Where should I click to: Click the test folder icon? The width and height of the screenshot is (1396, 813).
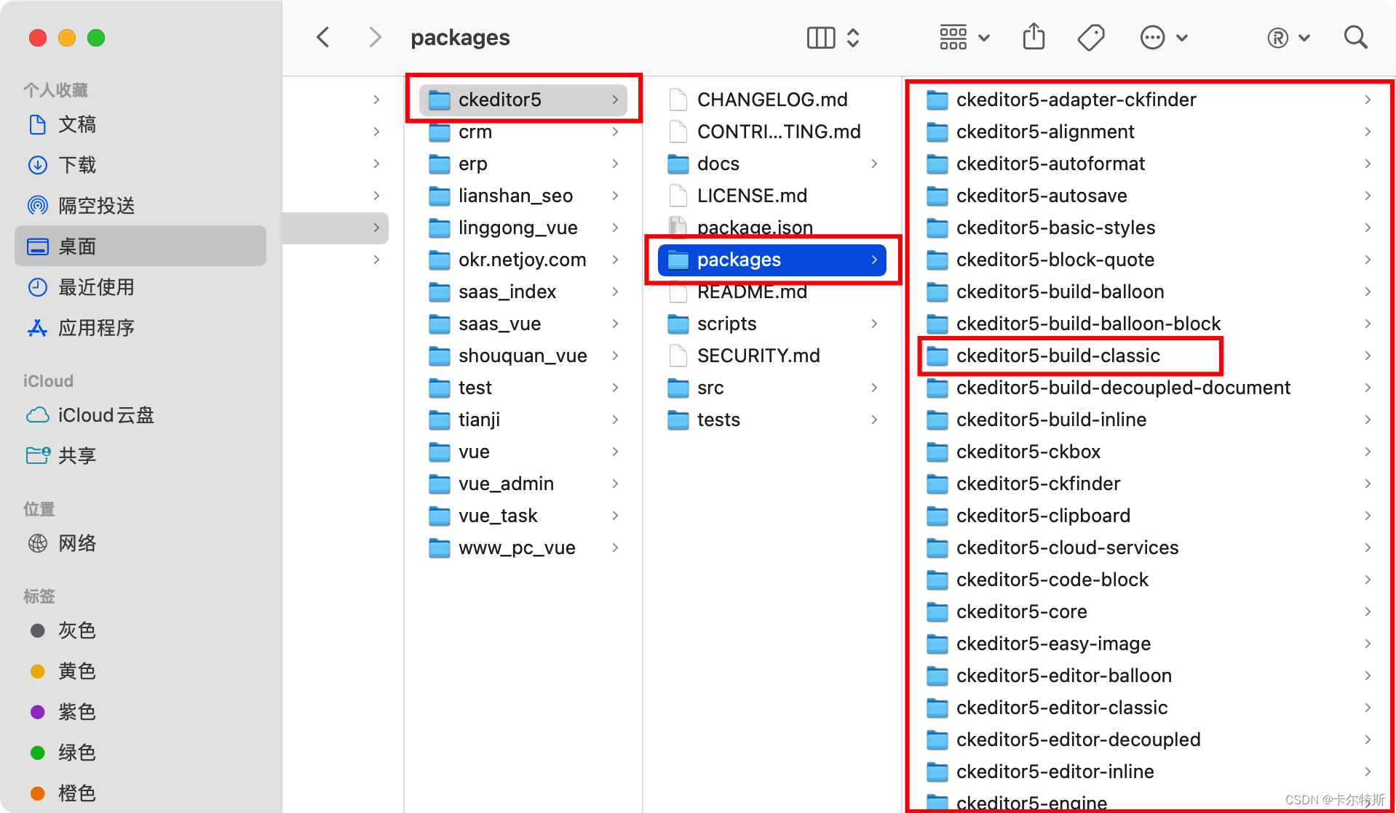(439, 388)
